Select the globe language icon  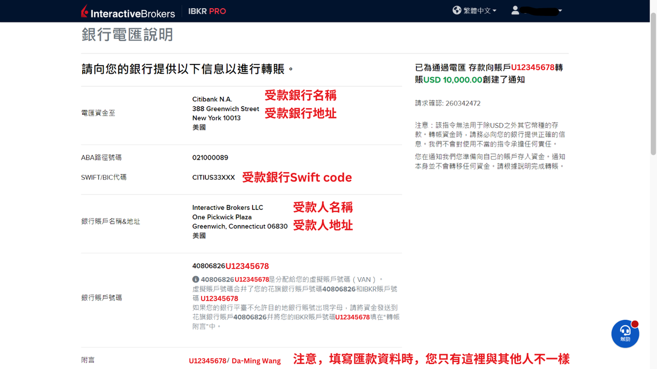pyautogui.click(x=456, y=10)
